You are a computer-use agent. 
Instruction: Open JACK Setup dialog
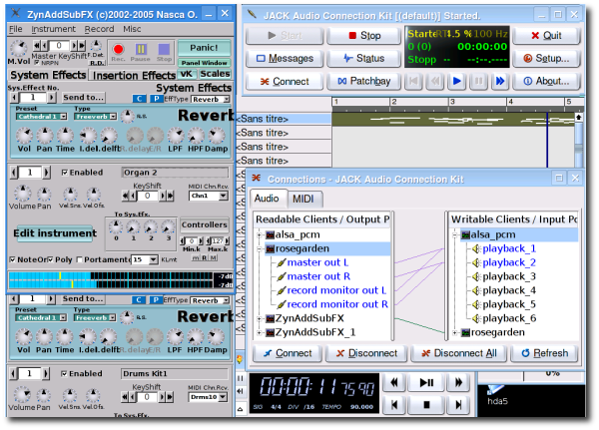(x=544, y=58)
